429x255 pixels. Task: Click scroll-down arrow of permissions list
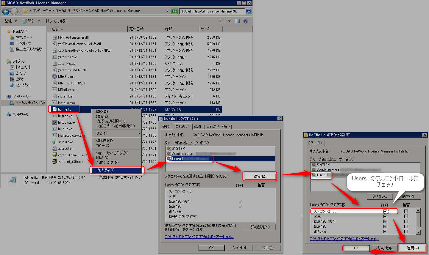click(x=418, y=232)
